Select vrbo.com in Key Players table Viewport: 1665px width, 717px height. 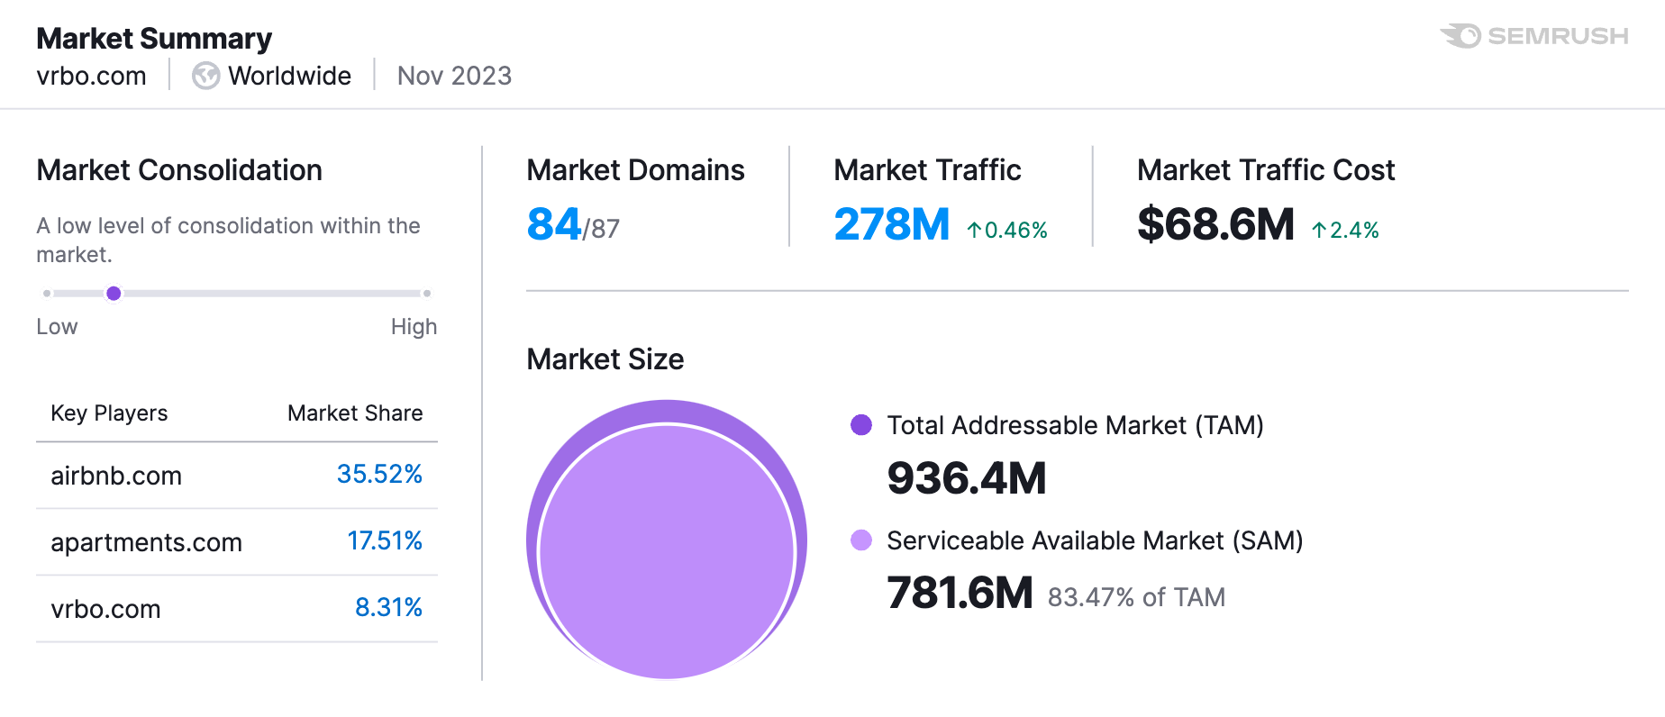pos(105,609)
